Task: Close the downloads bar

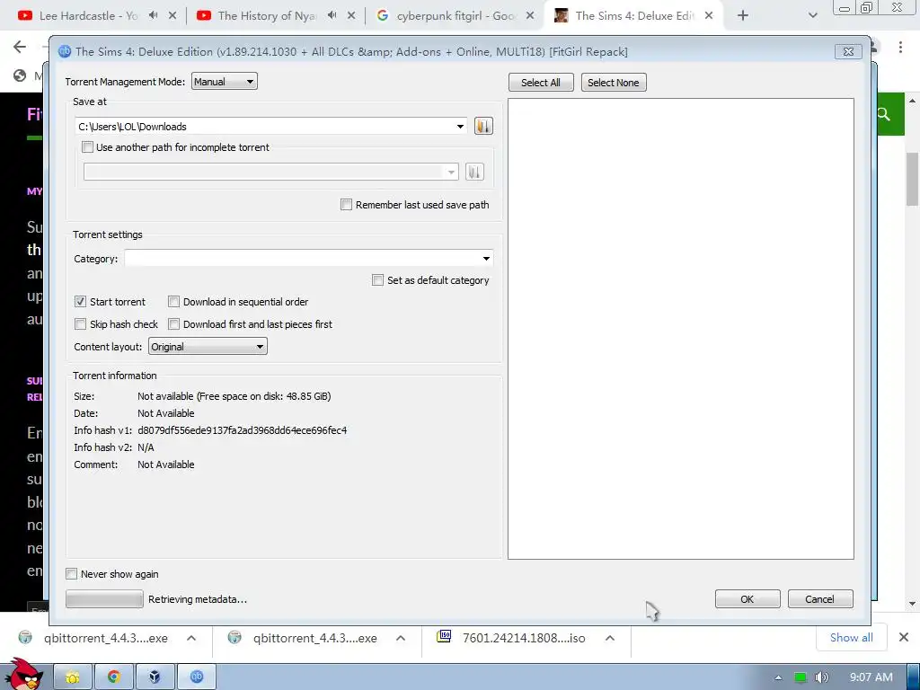Action: pos(904,637)
